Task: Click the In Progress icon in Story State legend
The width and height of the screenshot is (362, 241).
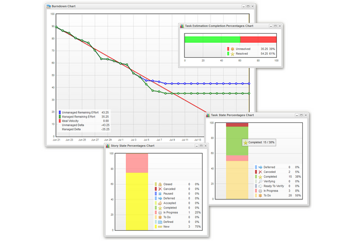Action: pyautogui.click(x=160, y=213)
